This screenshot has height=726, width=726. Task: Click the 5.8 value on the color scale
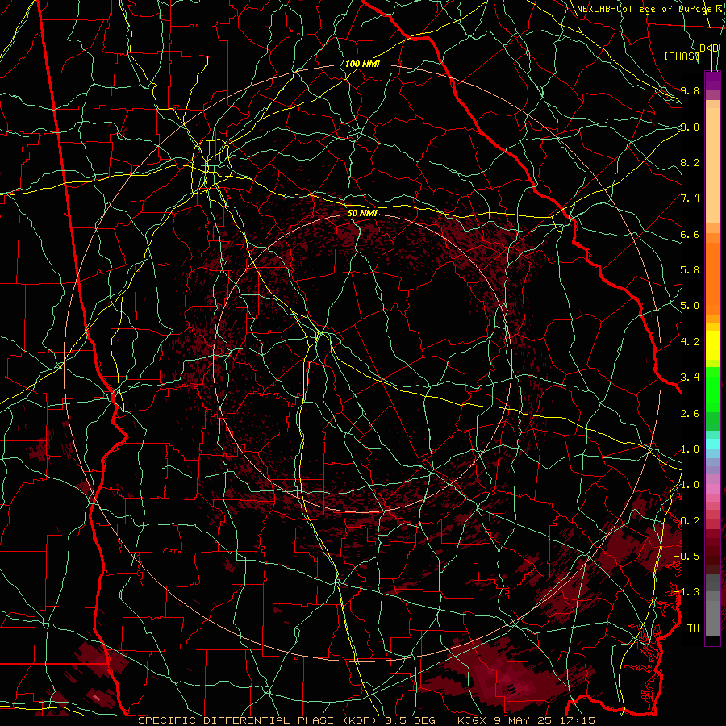click(x=690, y=270)
